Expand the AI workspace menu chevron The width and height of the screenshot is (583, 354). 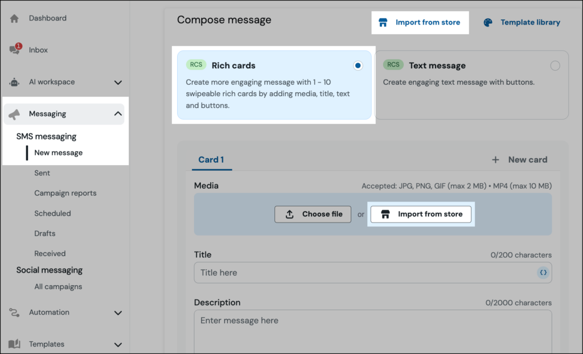pyautogui.click(x=118, y=83)
